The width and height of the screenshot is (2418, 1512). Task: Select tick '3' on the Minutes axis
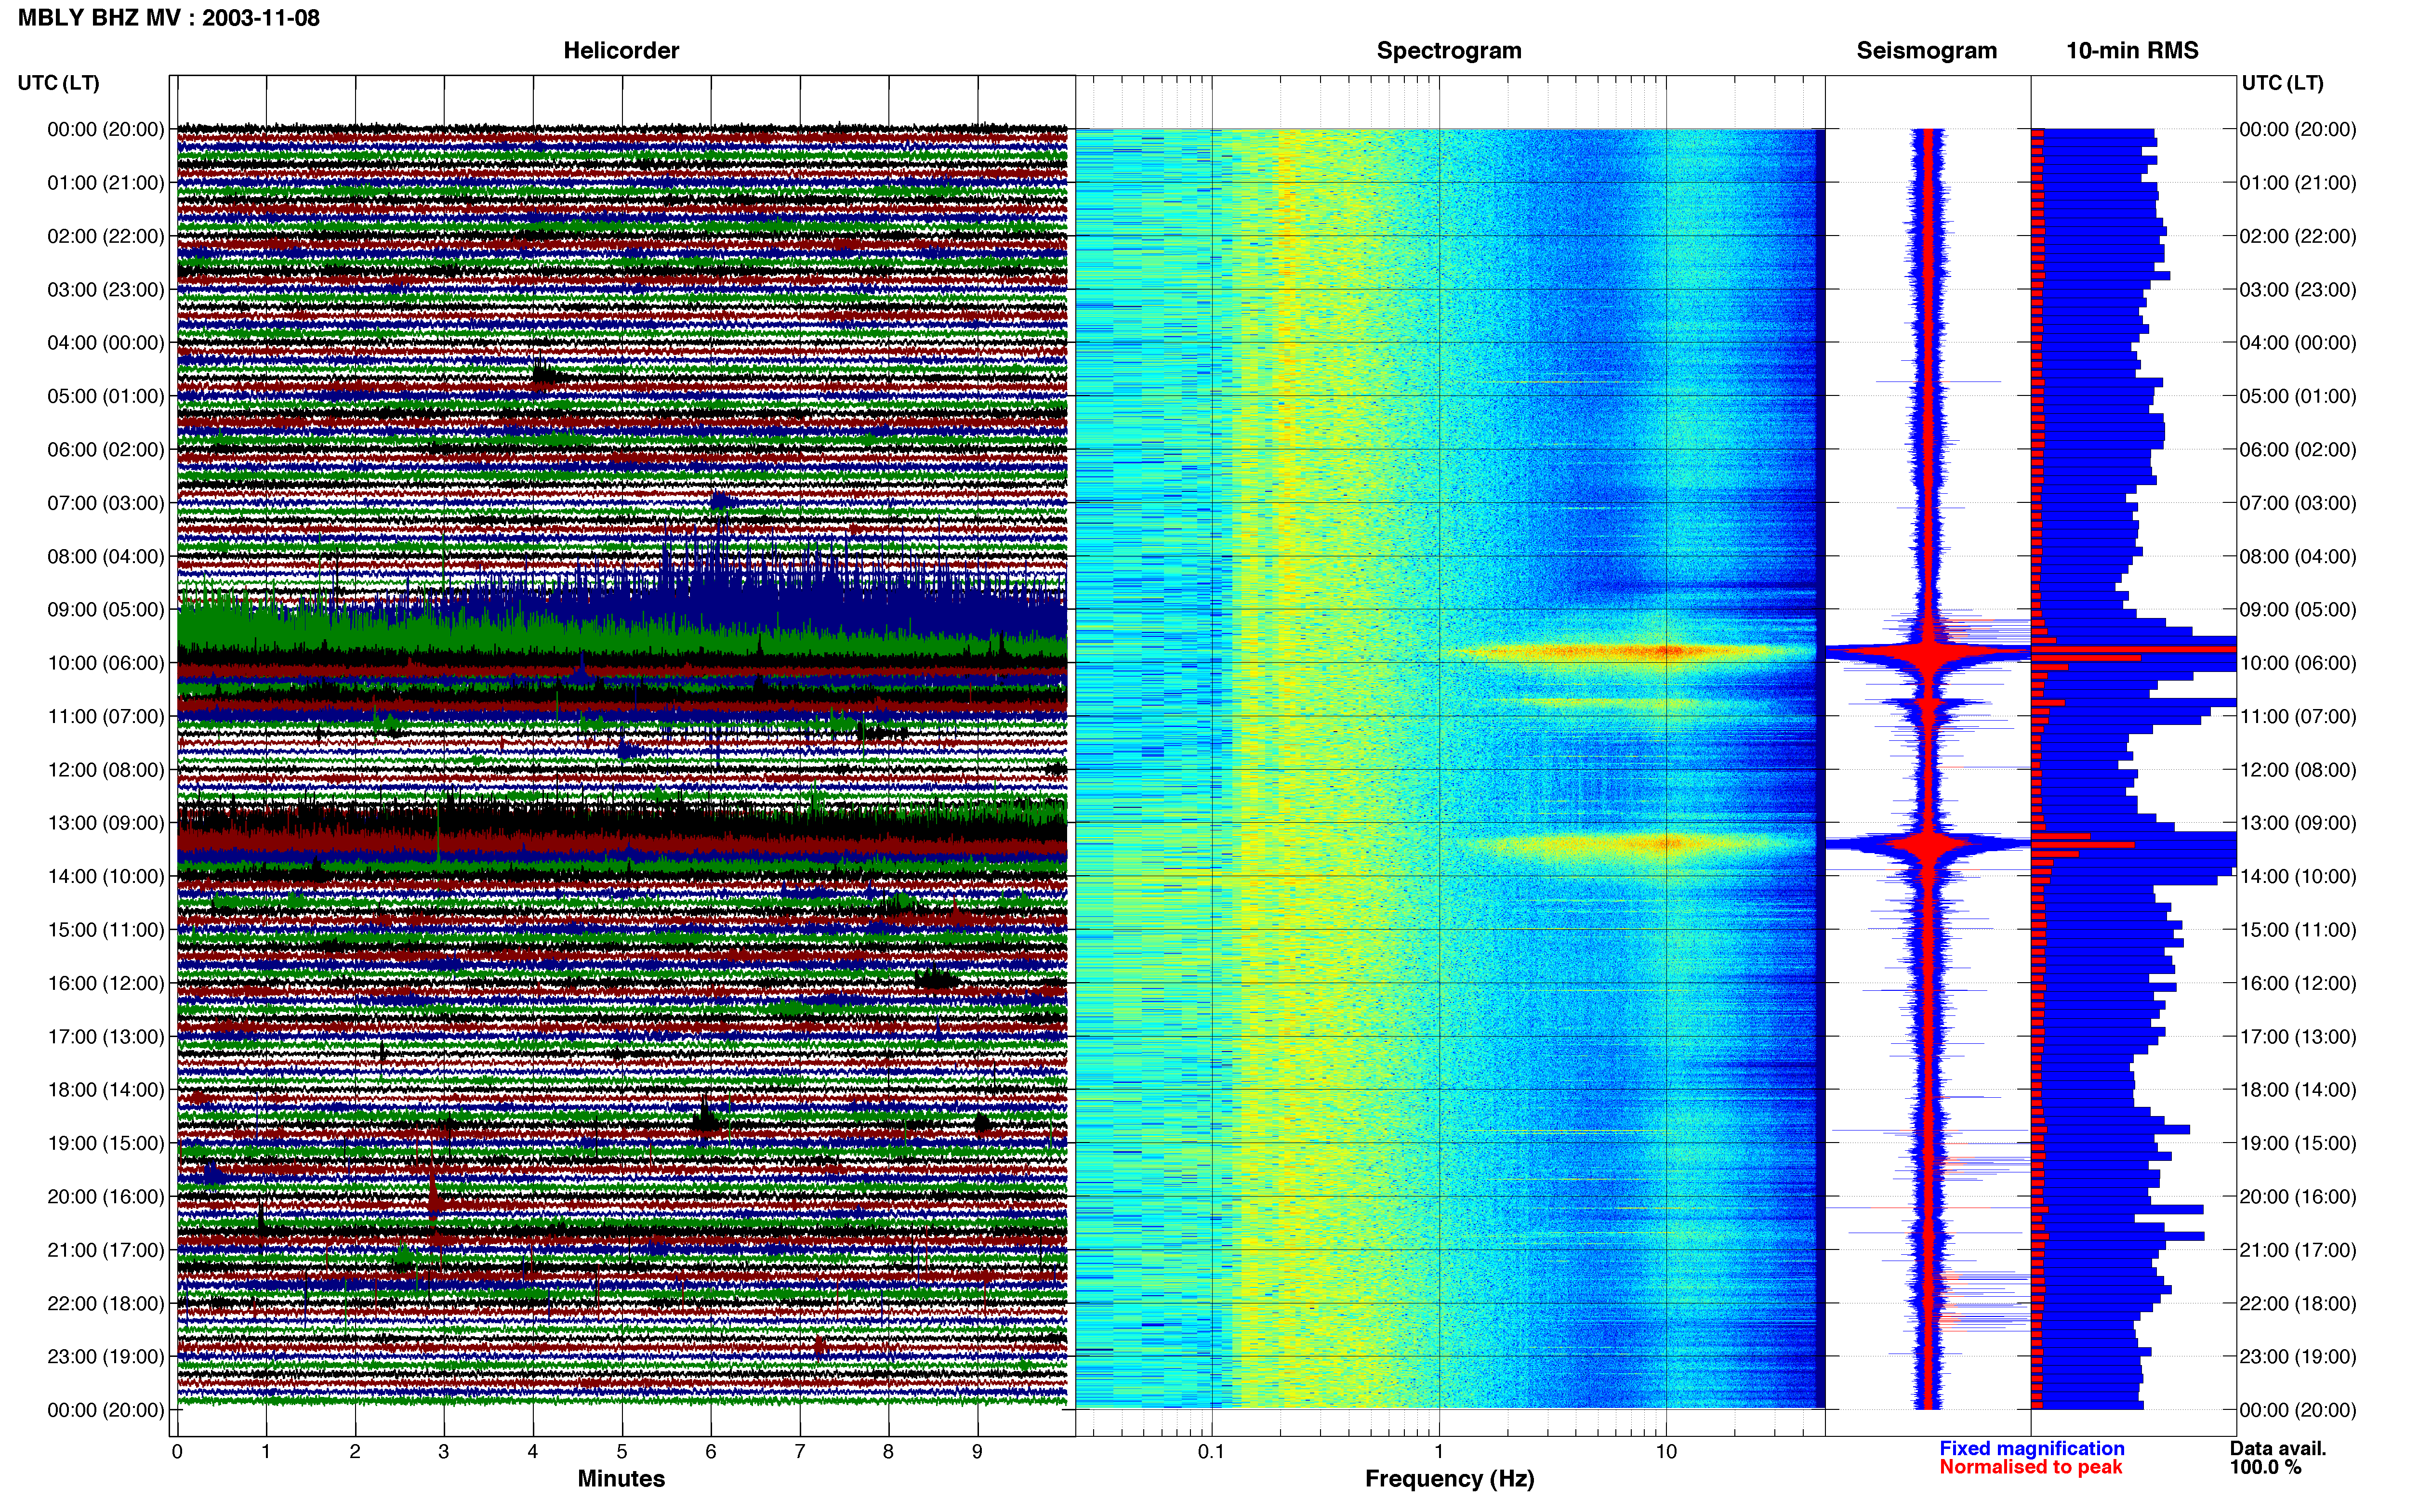pyautogui.click(x=444, y=1452)
